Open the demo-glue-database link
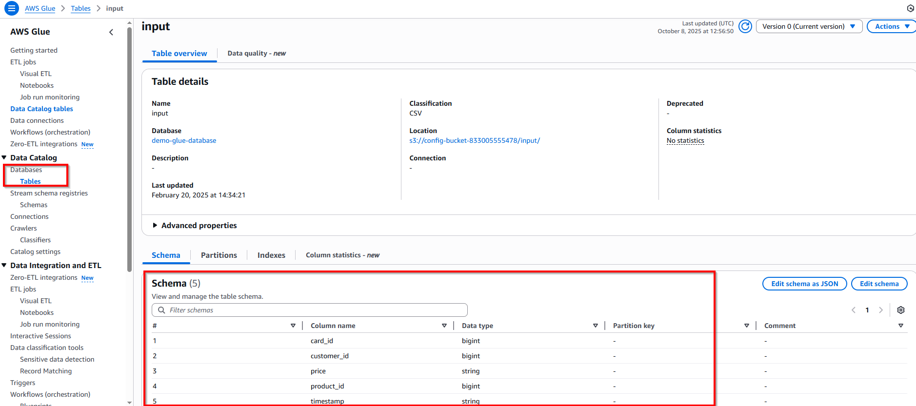916x406 pixels. pyautogui.click(x=184, y=140)
